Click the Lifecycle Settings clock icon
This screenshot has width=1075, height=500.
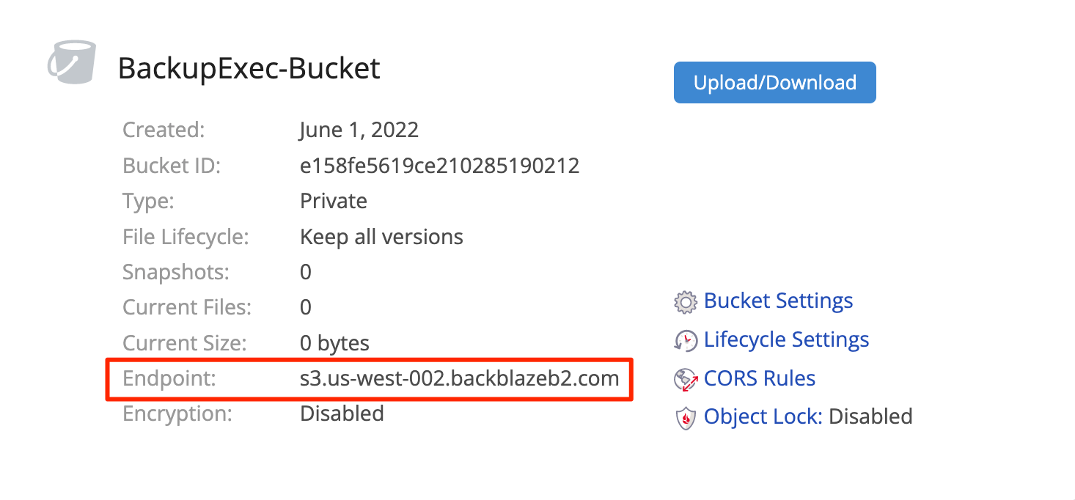tap(685, 341)
